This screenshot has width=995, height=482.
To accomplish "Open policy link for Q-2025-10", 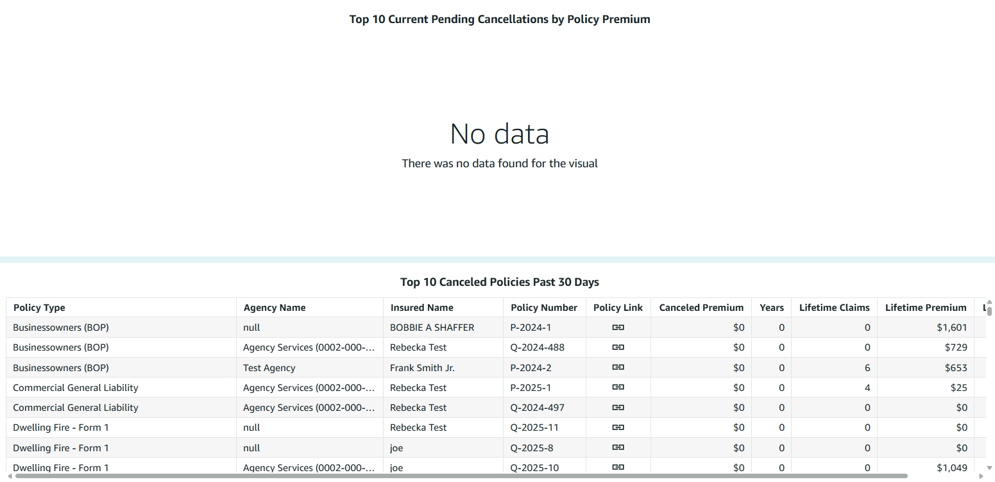I will click(618, 467).
